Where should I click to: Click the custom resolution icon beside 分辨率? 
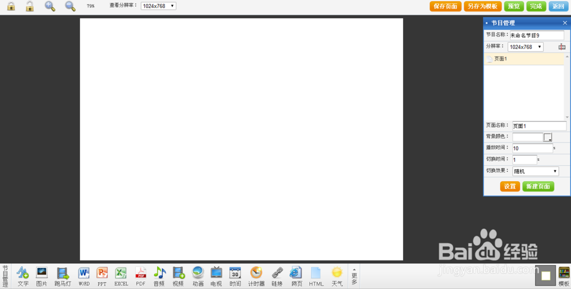click(562, 47)
